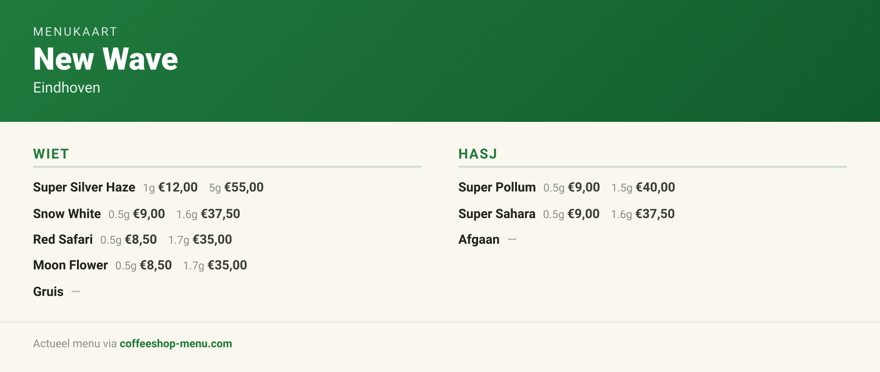Image resolution: width=880 pixels, height=372 pixels.
Task: Select the Gruis menu item
Action: coord(48,292)
